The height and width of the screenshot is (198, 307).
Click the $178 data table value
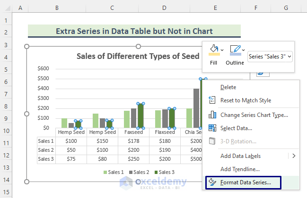(x=133, y=141)
